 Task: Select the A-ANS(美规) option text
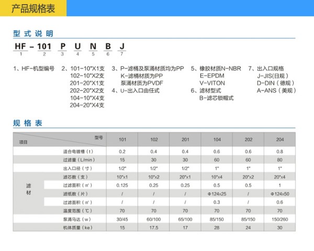[276, 90]
